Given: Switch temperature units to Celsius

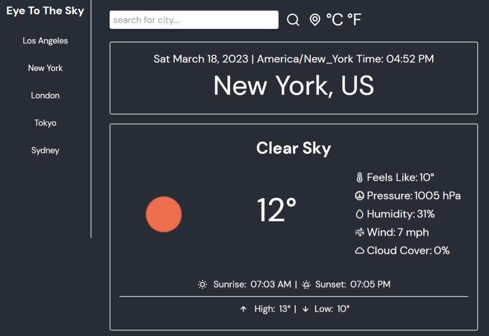Looking at the screenshot, I should (x=334, y=20).
